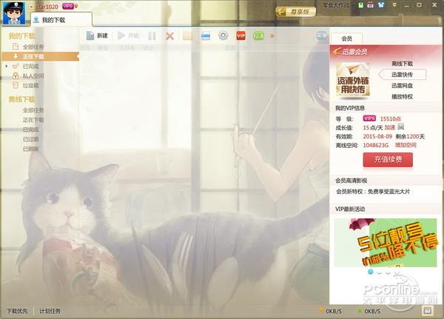
Task: Open the main menu dropdown icon in the title bar
Action: point(394,5)
